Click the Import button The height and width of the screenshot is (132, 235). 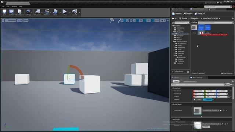click(188, 14)
